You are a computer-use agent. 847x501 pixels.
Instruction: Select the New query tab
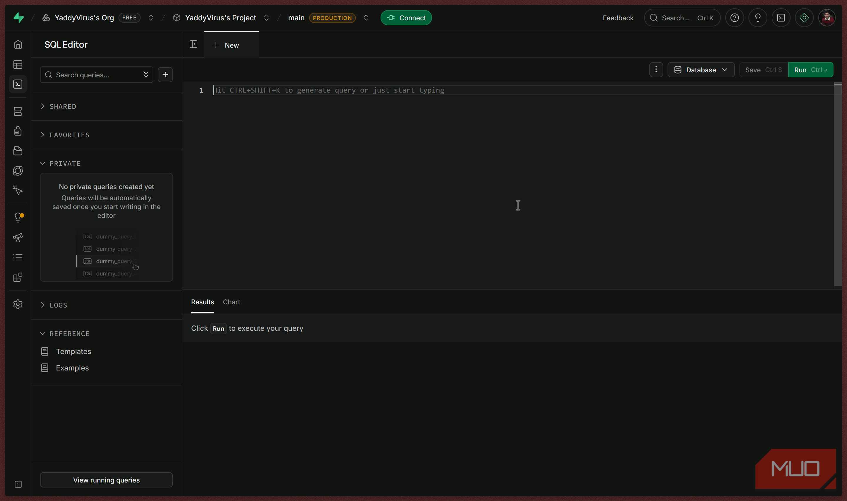[x=231, y=45]
